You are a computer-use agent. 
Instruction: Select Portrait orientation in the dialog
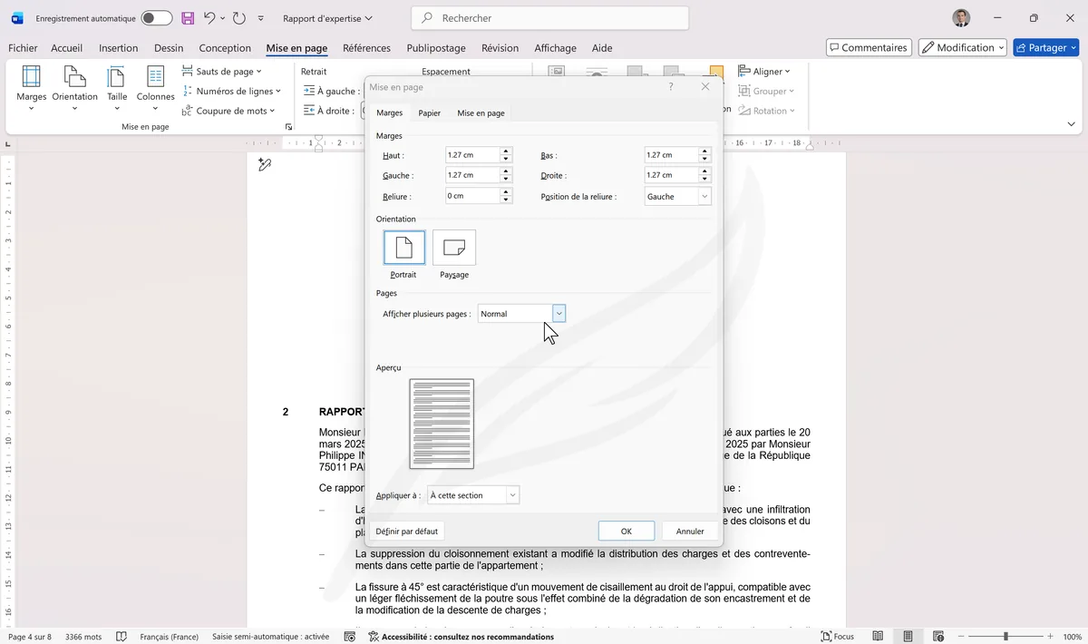(x=403, y=247)
